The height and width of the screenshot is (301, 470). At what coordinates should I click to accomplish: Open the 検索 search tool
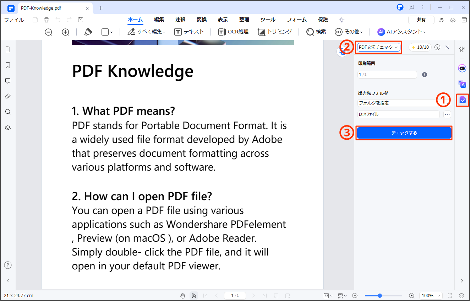pos(316,32)
